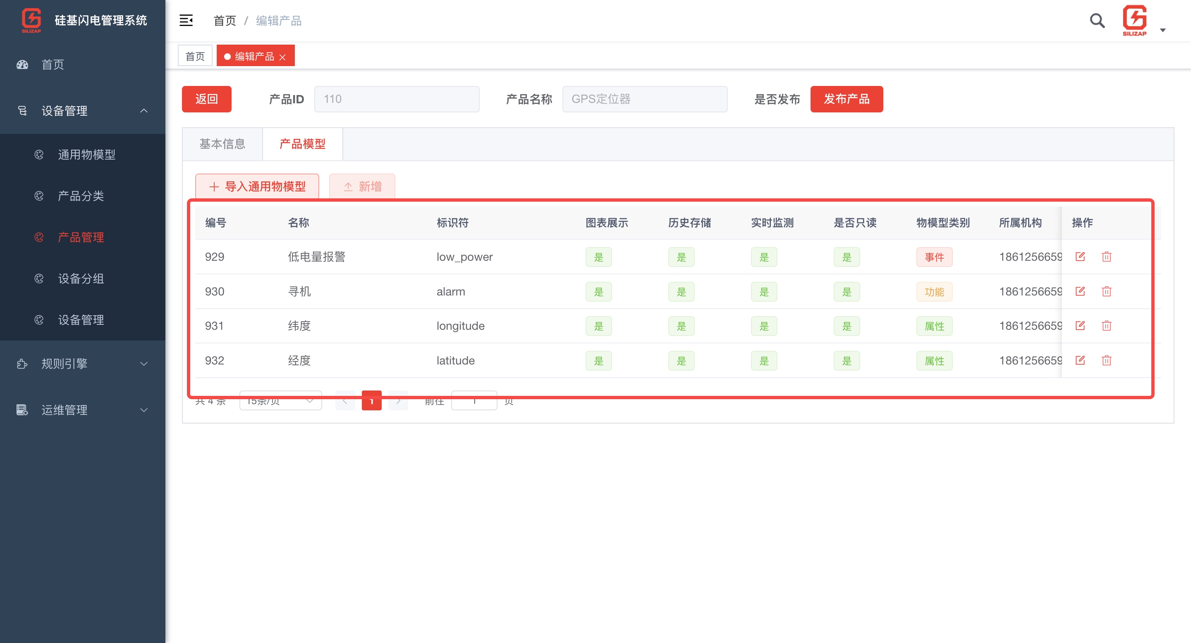This screenshot has height=643, width=1191.
Task: Switch to the 基本信息 tab
Action: [223, 144]
